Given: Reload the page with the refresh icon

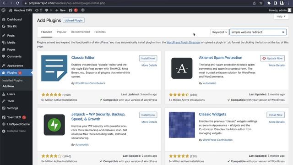Looking at the screenshot, I should pos(17,3).
